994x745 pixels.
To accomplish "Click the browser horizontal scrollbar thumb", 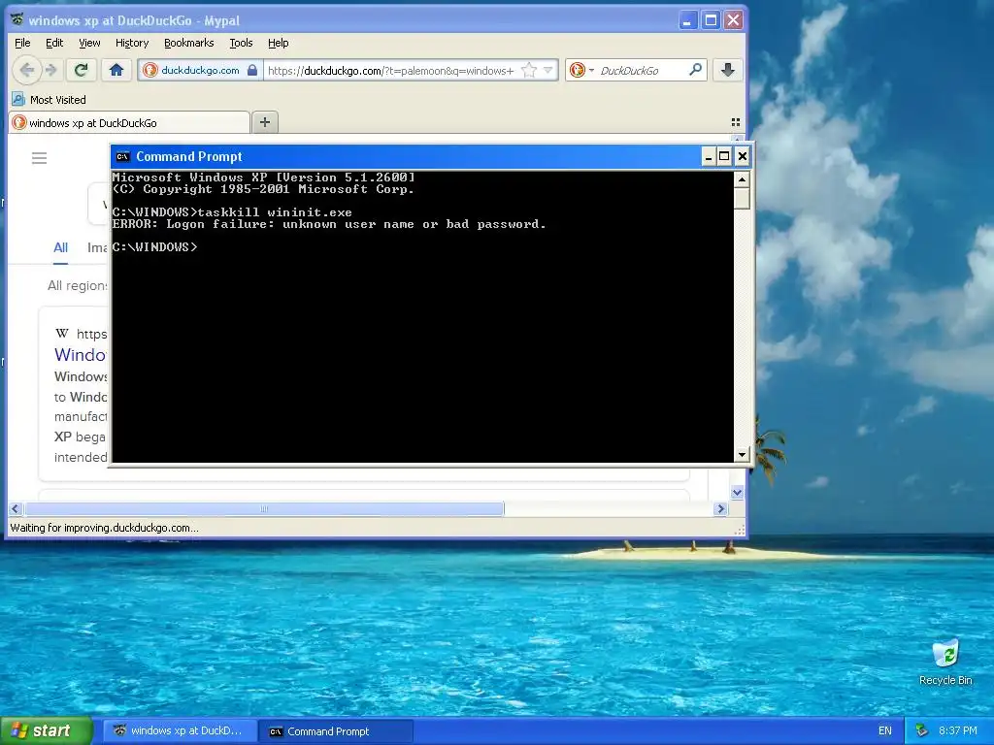I will [x=264, y=508].
